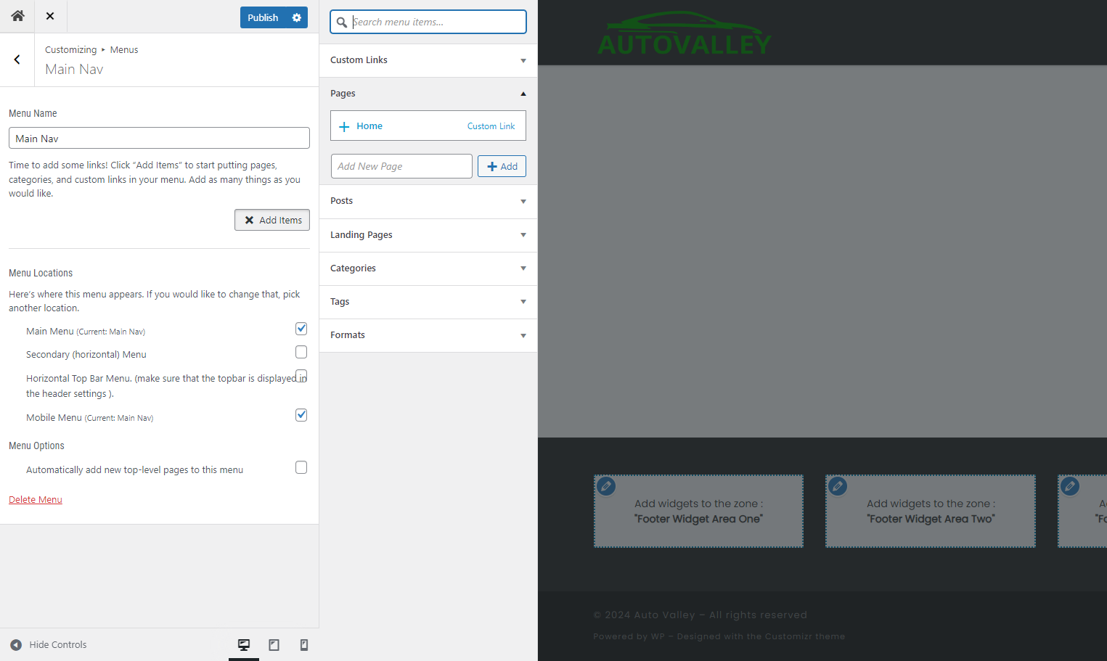Select Home page menu item

(x=428, y=126)
